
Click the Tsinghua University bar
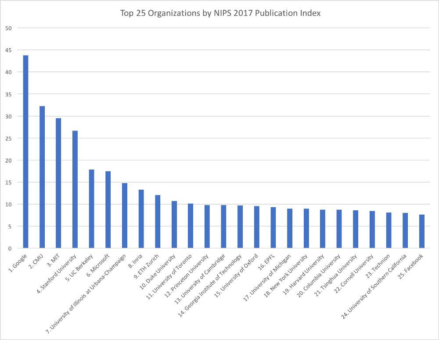coord(356,229)
